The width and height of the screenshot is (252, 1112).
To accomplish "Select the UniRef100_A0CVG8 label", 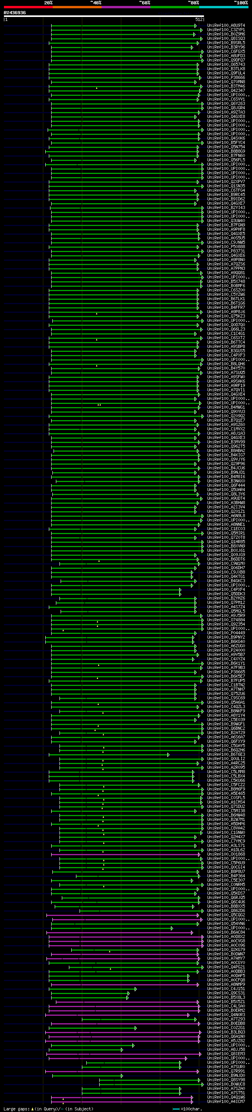I will 226,941.
